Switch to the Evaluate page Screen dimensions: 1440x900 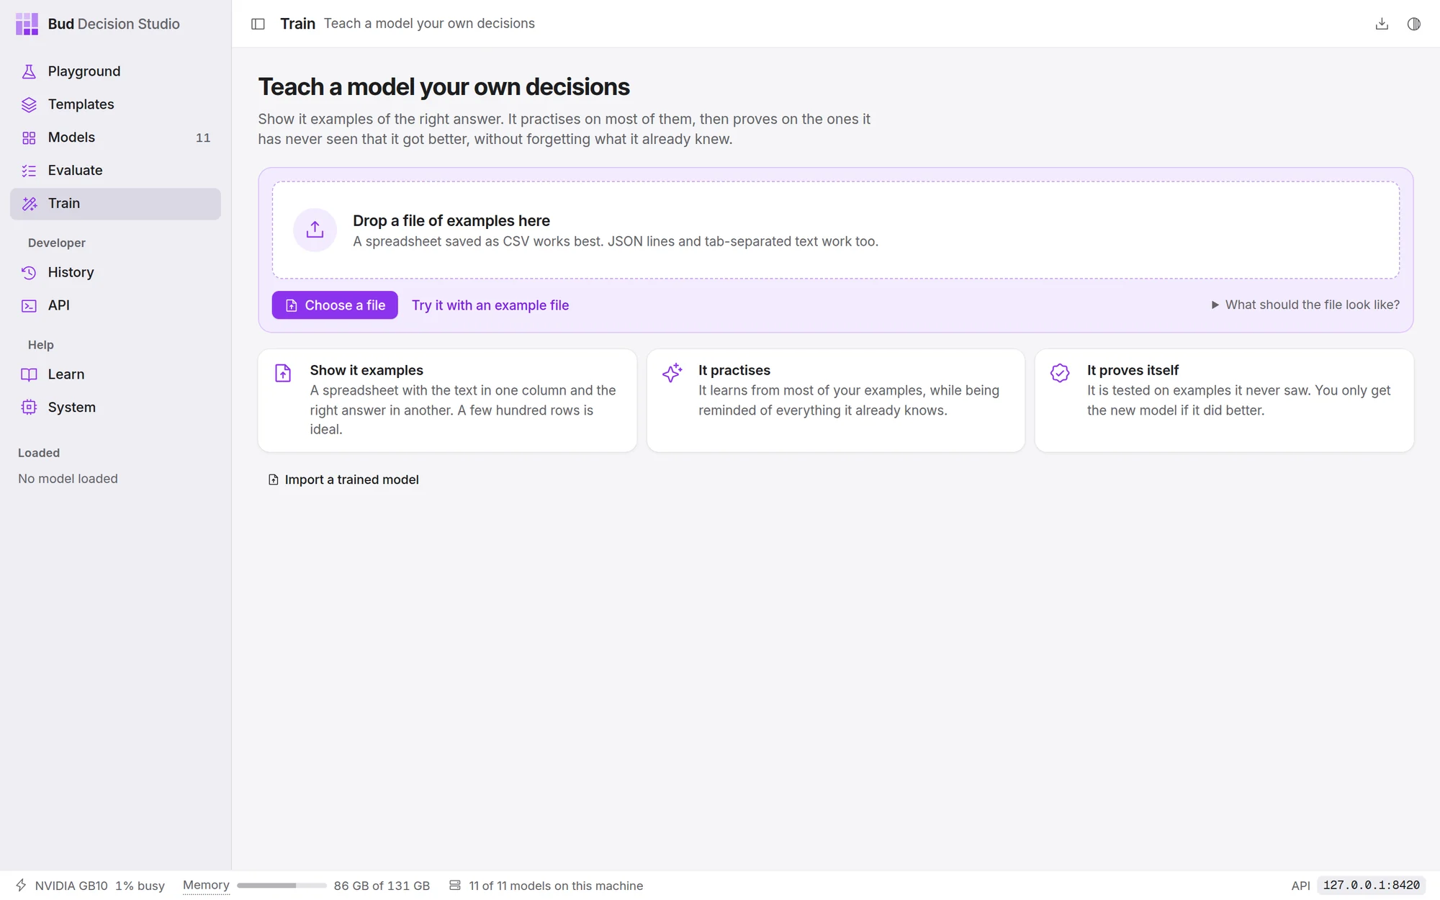click(x=115, y=171)
